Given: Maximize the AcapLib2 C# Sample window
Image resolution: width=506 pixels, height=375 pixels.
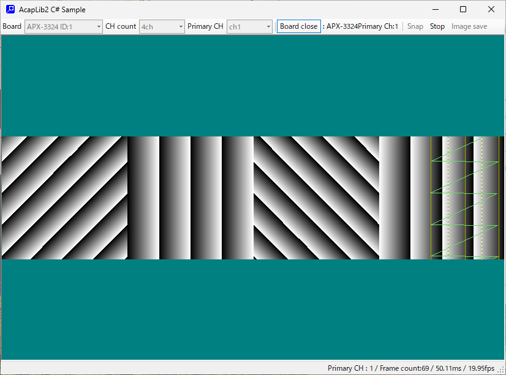Looking at the screenshot, I should pyautogui.click(x=463, y=9).
